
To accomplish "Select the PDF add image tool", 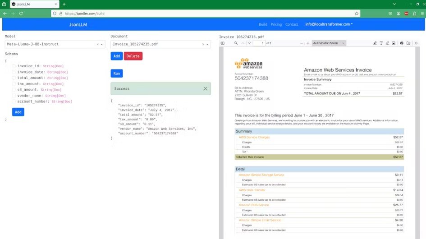I will [394, 43].
